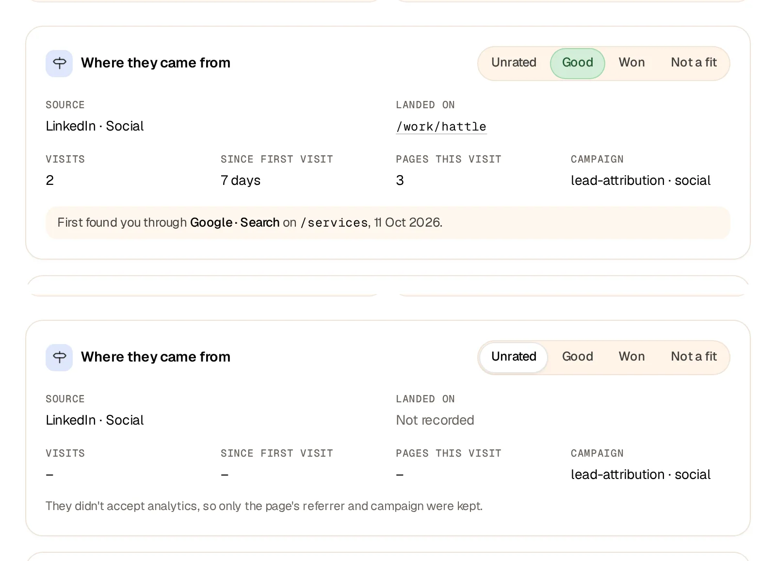
Task: Click 'lead-attribution · social' campaign in first card
Action: [x=640, y=181]
